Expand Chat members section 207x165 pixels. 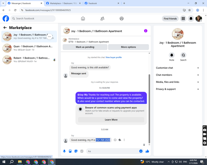pos(178,75)
